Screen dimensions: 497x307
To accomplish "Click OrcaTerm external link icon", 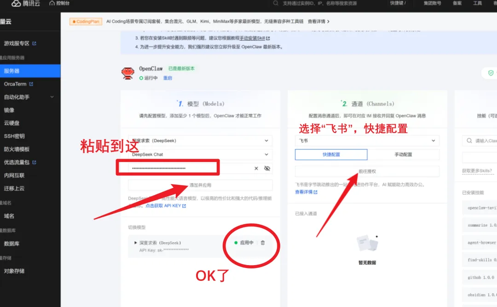I will pyautogui.click(x=31, y=84).
